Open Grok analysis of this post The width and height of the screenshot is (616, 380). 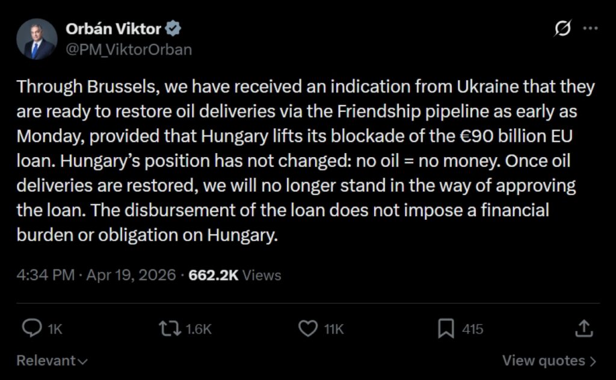tap(562, 27)
